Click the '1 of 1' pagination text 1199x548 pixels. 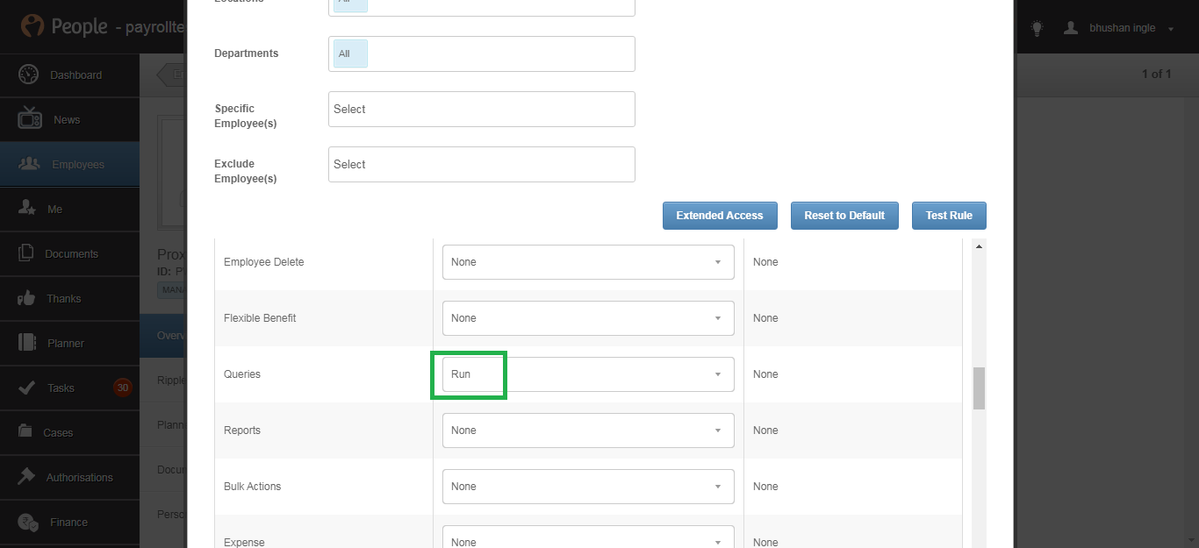point(1157,75)
